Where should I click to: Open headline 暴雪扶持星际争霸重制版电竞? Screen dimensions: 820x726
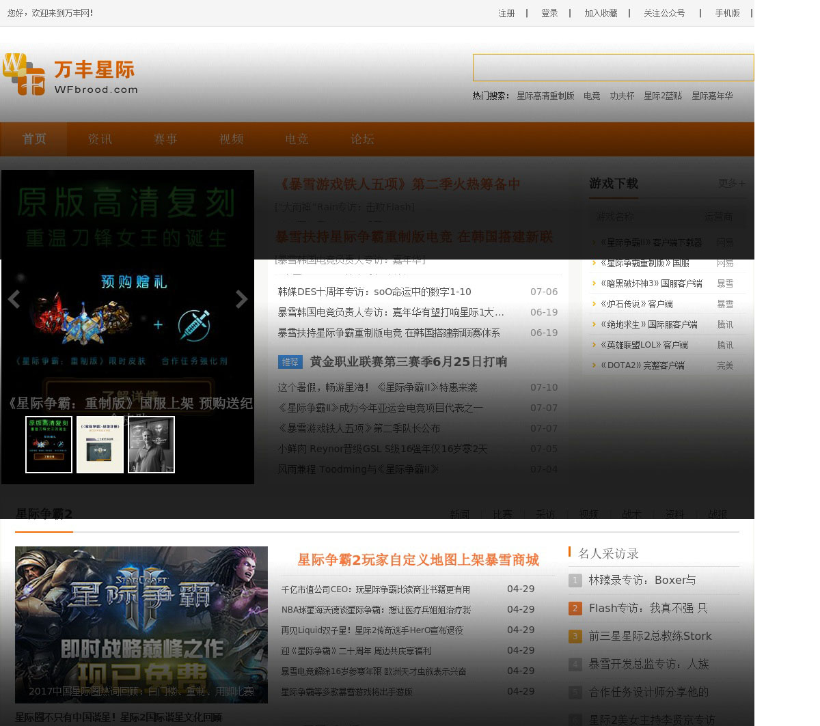pyautogui.click(x=414, y=237)
